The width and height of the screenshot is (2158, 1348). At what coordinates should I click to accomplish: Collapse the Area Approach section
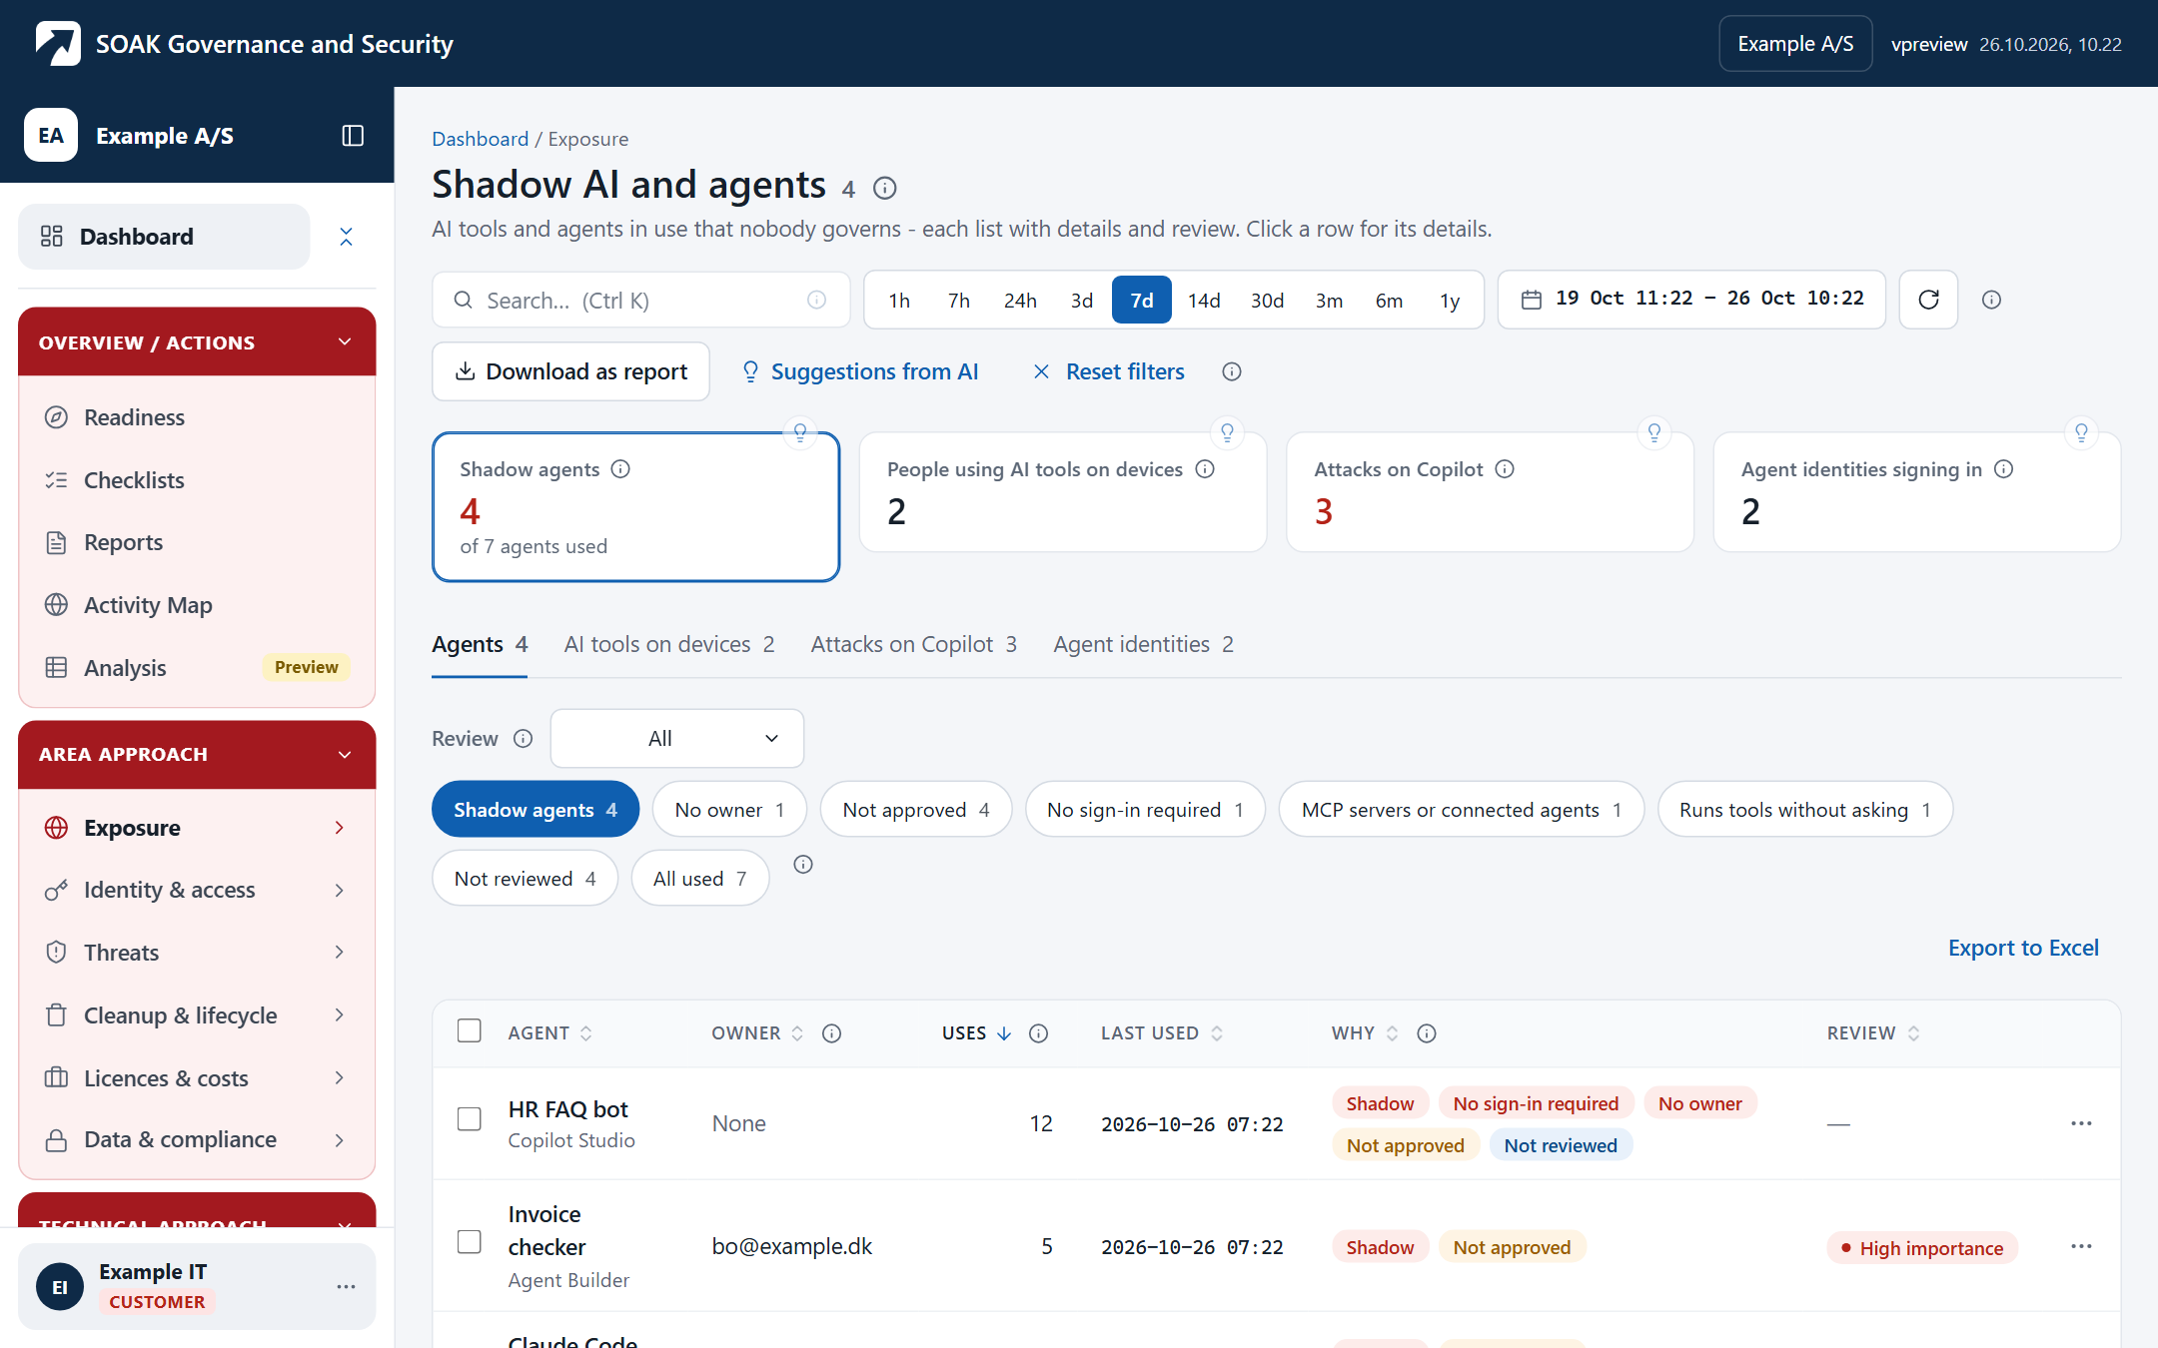point(197,754)
